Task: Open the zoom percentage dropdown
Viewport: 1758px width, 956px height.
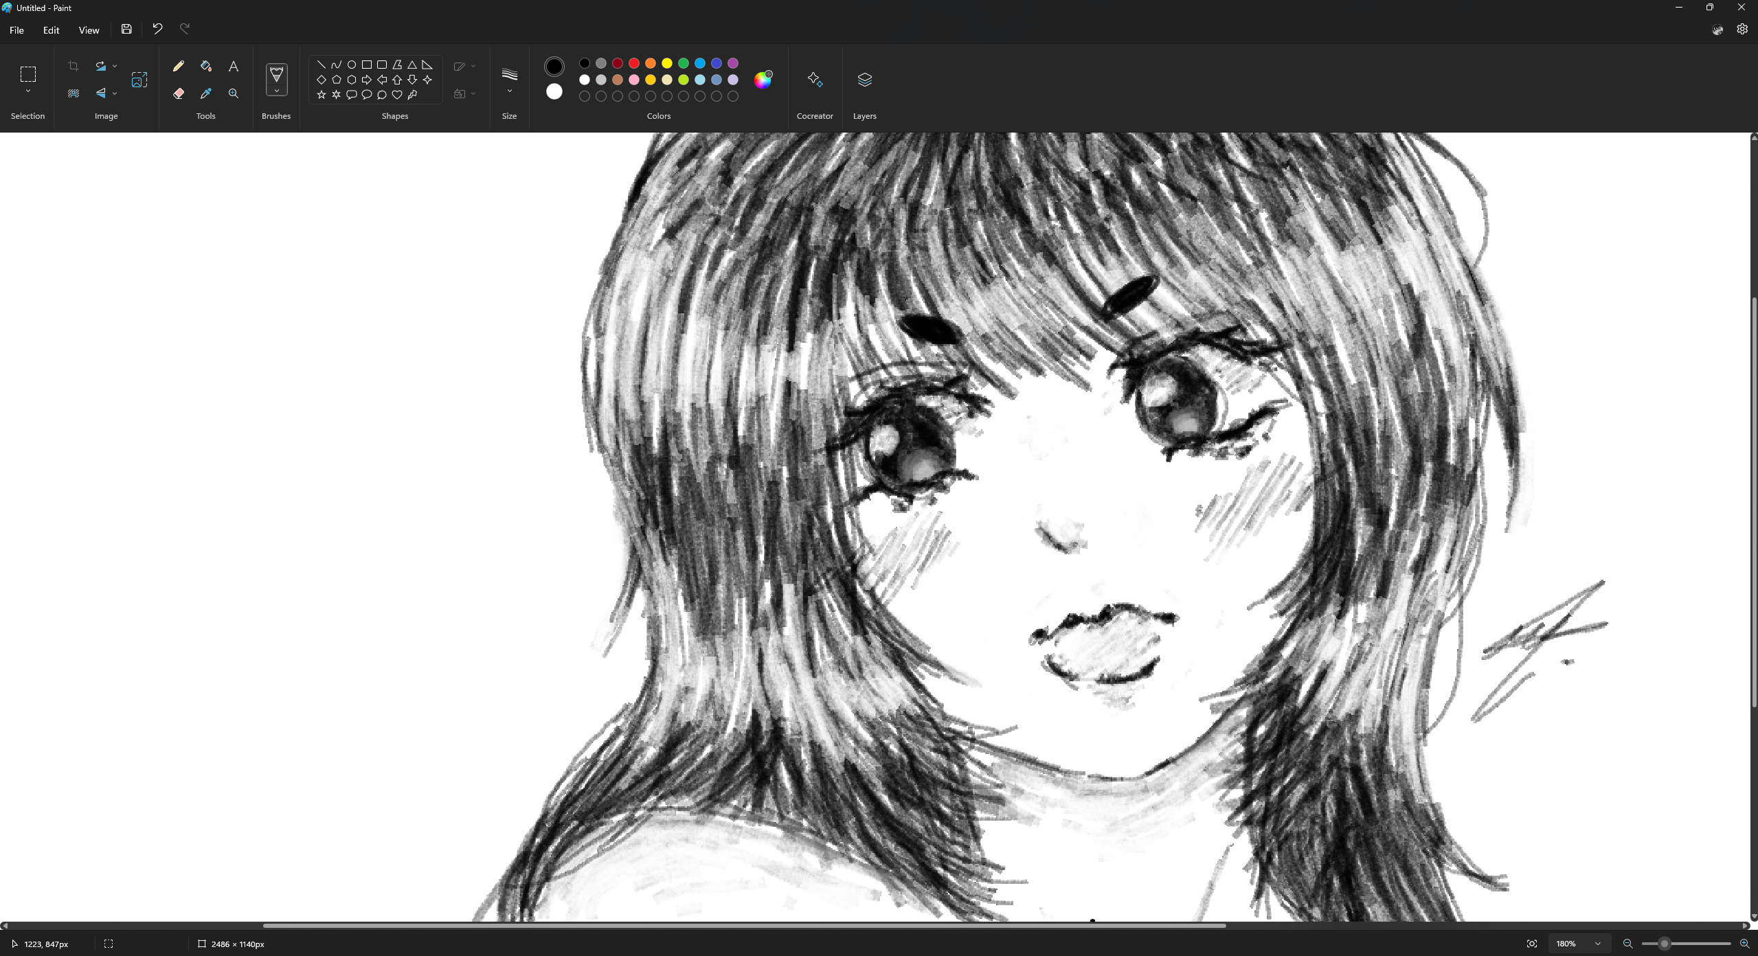Action: point(1597,944)
